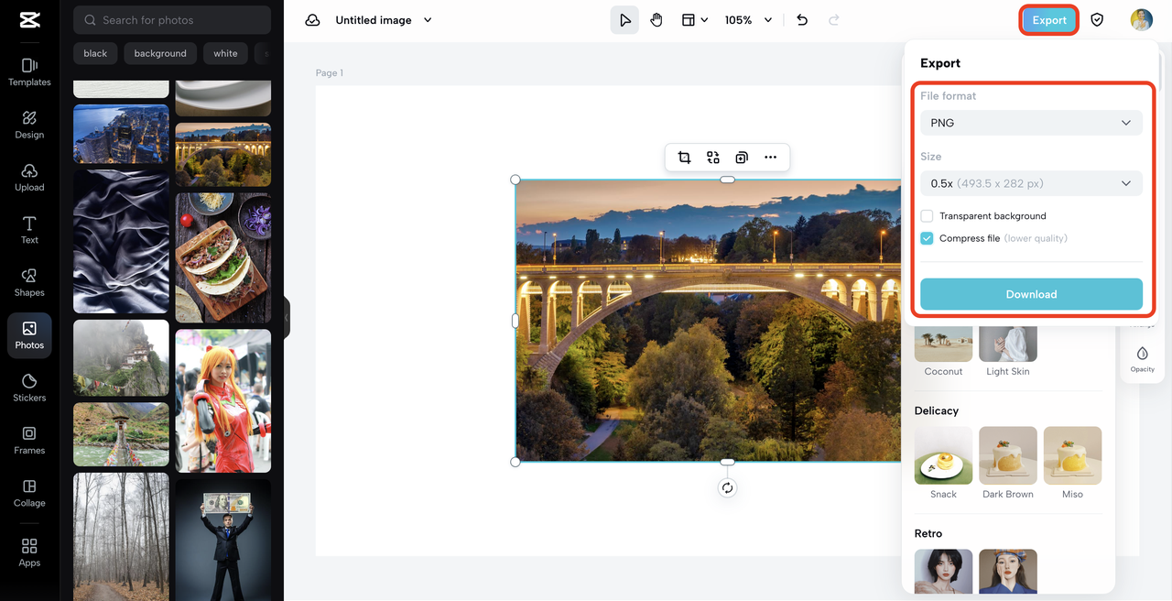Open the Design panel
1172x601 pixels.
pos(29,125)
